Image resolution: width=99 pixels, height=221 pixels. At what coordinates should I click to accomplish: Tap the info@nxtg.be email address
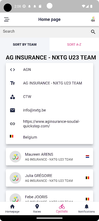tap(34, 110)
